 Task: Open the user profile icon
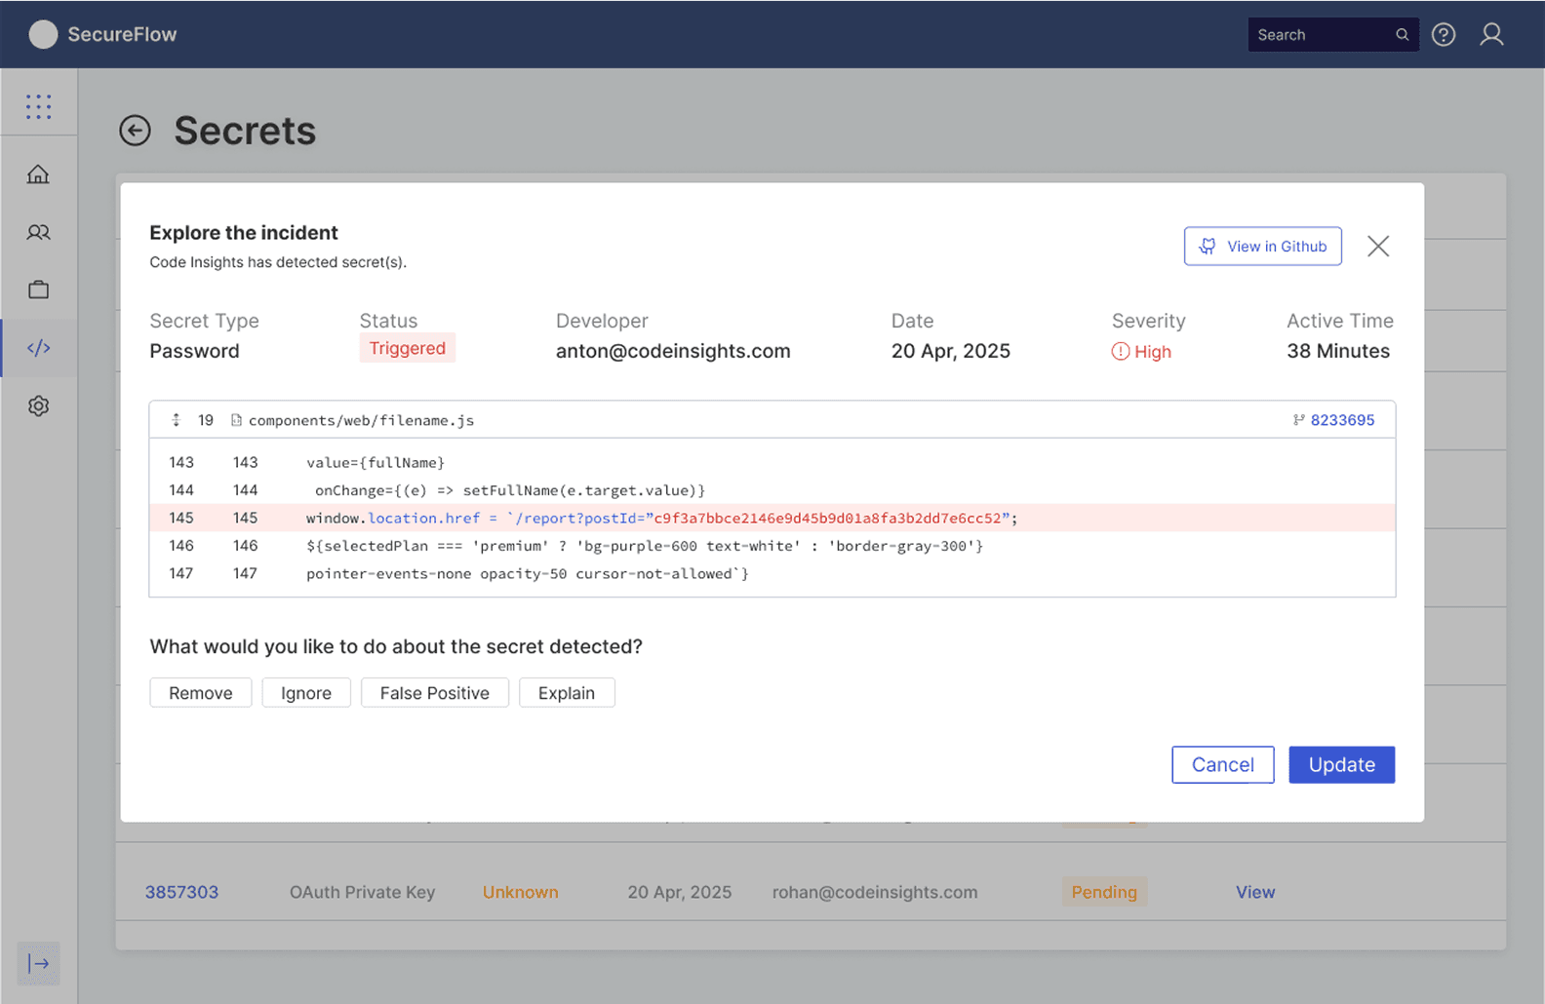coord(1491,35)
